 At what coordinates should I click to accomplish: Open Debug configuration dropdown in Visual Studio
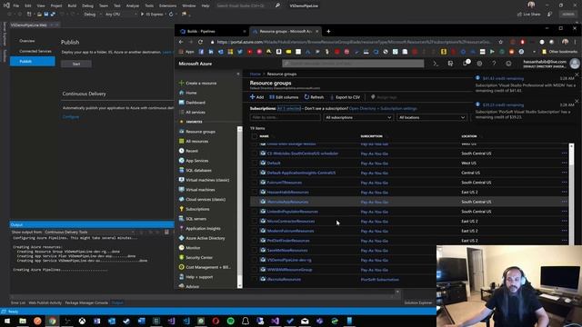(93, 15)
